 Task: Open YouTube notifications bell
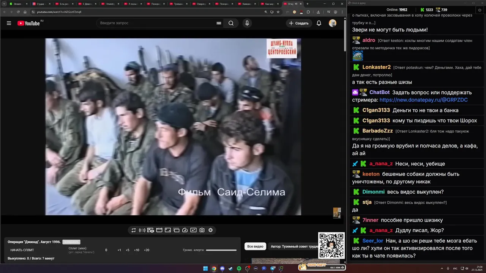click(319, 23)
